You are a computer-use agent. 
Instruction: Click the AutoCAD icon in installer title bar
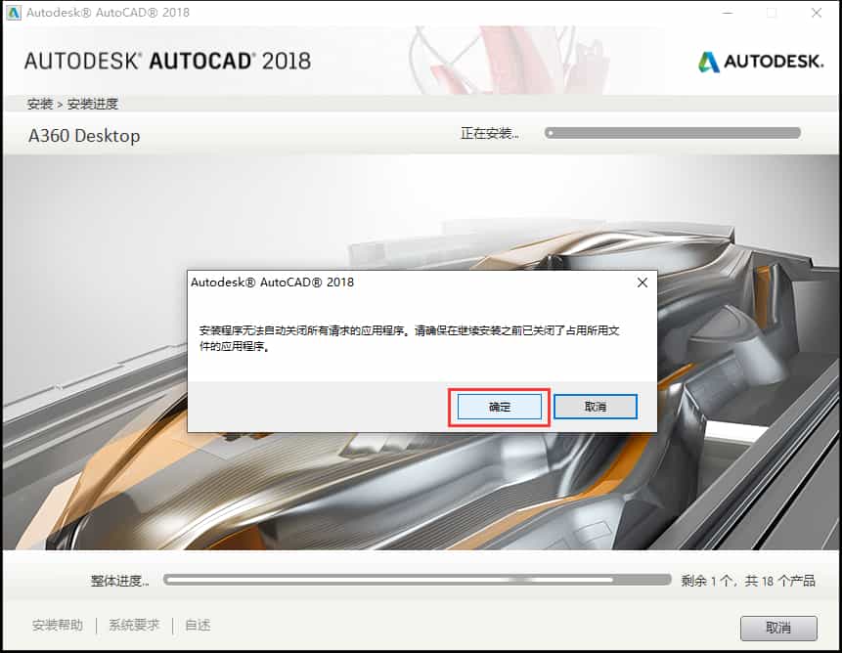[14, 13]
